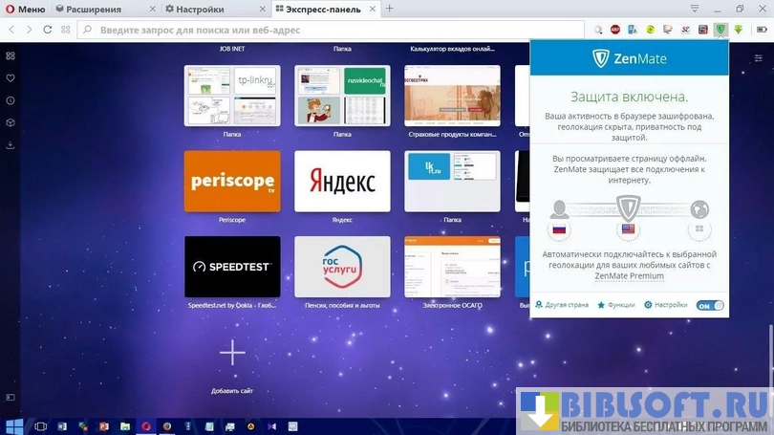Click the Downloads icon in sidebar

point(10,145)
